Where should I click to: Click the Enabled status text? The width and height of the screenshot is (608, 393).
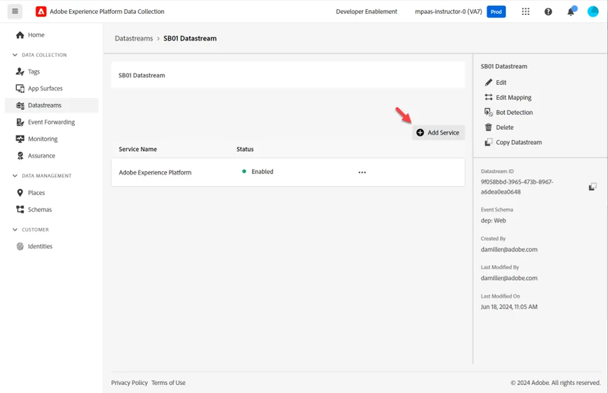click(x=262, y=172)
